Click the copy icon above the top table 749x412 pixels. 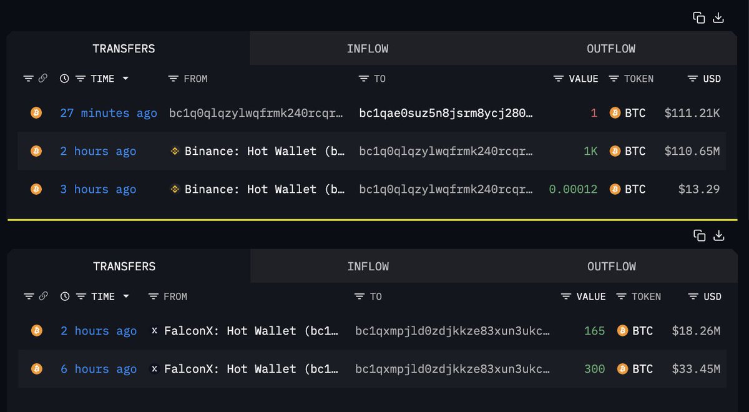(x=699, y=17)
